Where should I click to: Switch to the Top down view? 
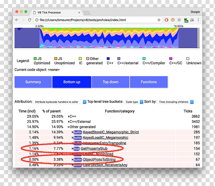pyautogui.click(x=110, y=82)
